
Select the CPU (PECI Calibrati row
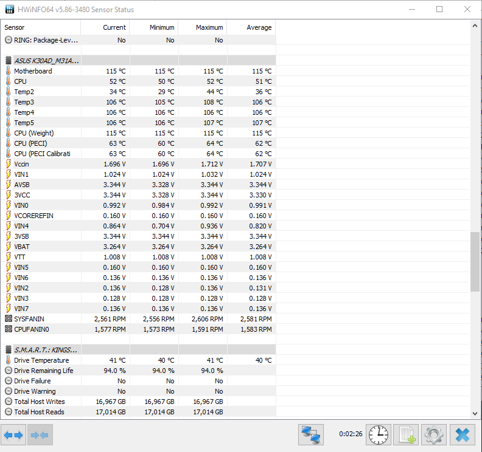pos(138,154)
